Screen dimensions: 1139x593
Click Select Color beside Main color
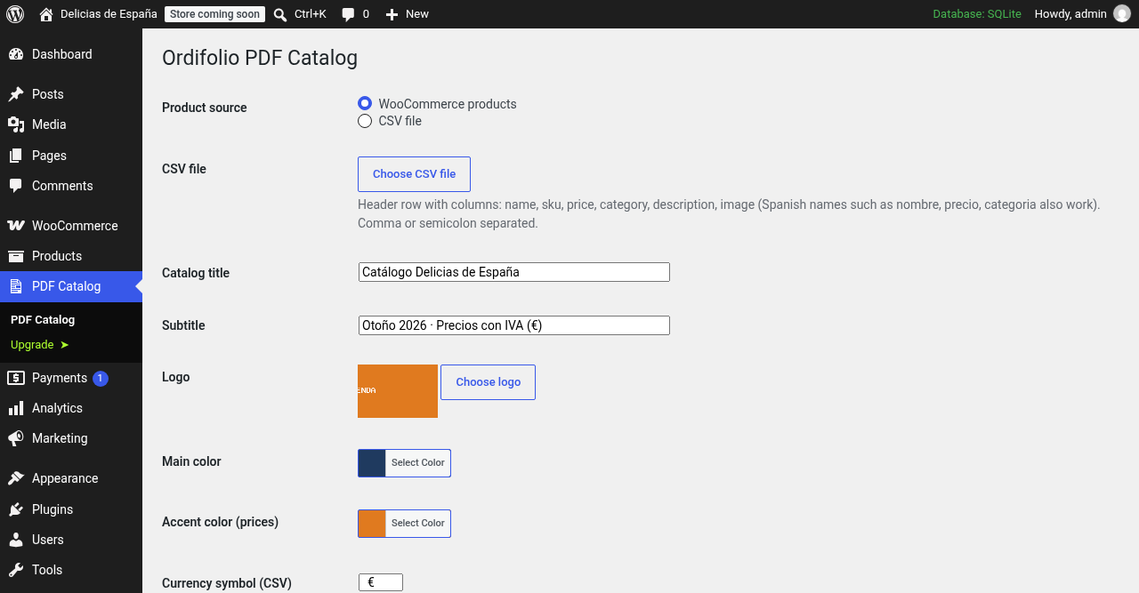[418, 463]
